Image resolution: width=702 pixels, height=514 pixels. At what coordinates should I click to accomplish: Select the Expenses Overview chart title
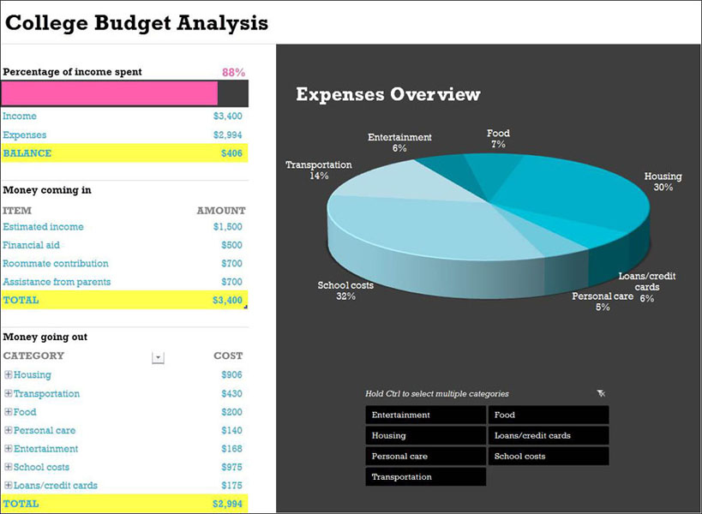pyautogui.click(x=387, y=94)
